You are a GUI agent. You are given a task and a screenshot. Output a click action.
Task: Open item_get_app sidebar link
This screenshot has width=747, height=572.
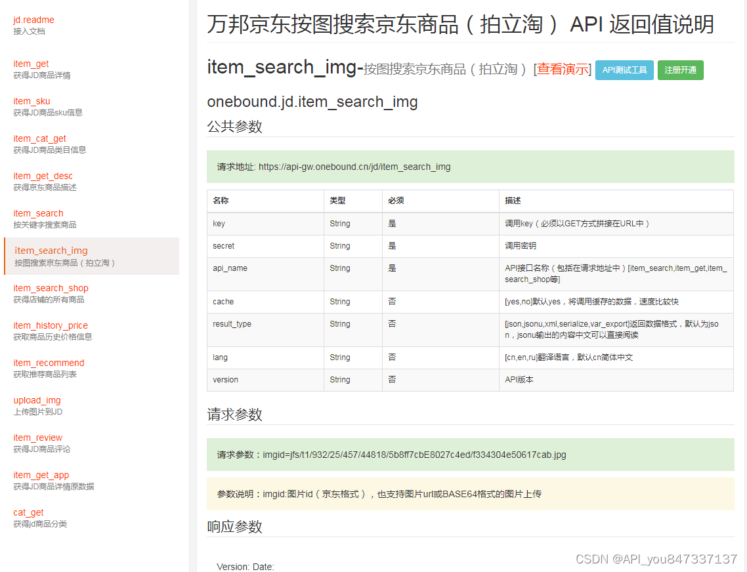tap(41, 476)
